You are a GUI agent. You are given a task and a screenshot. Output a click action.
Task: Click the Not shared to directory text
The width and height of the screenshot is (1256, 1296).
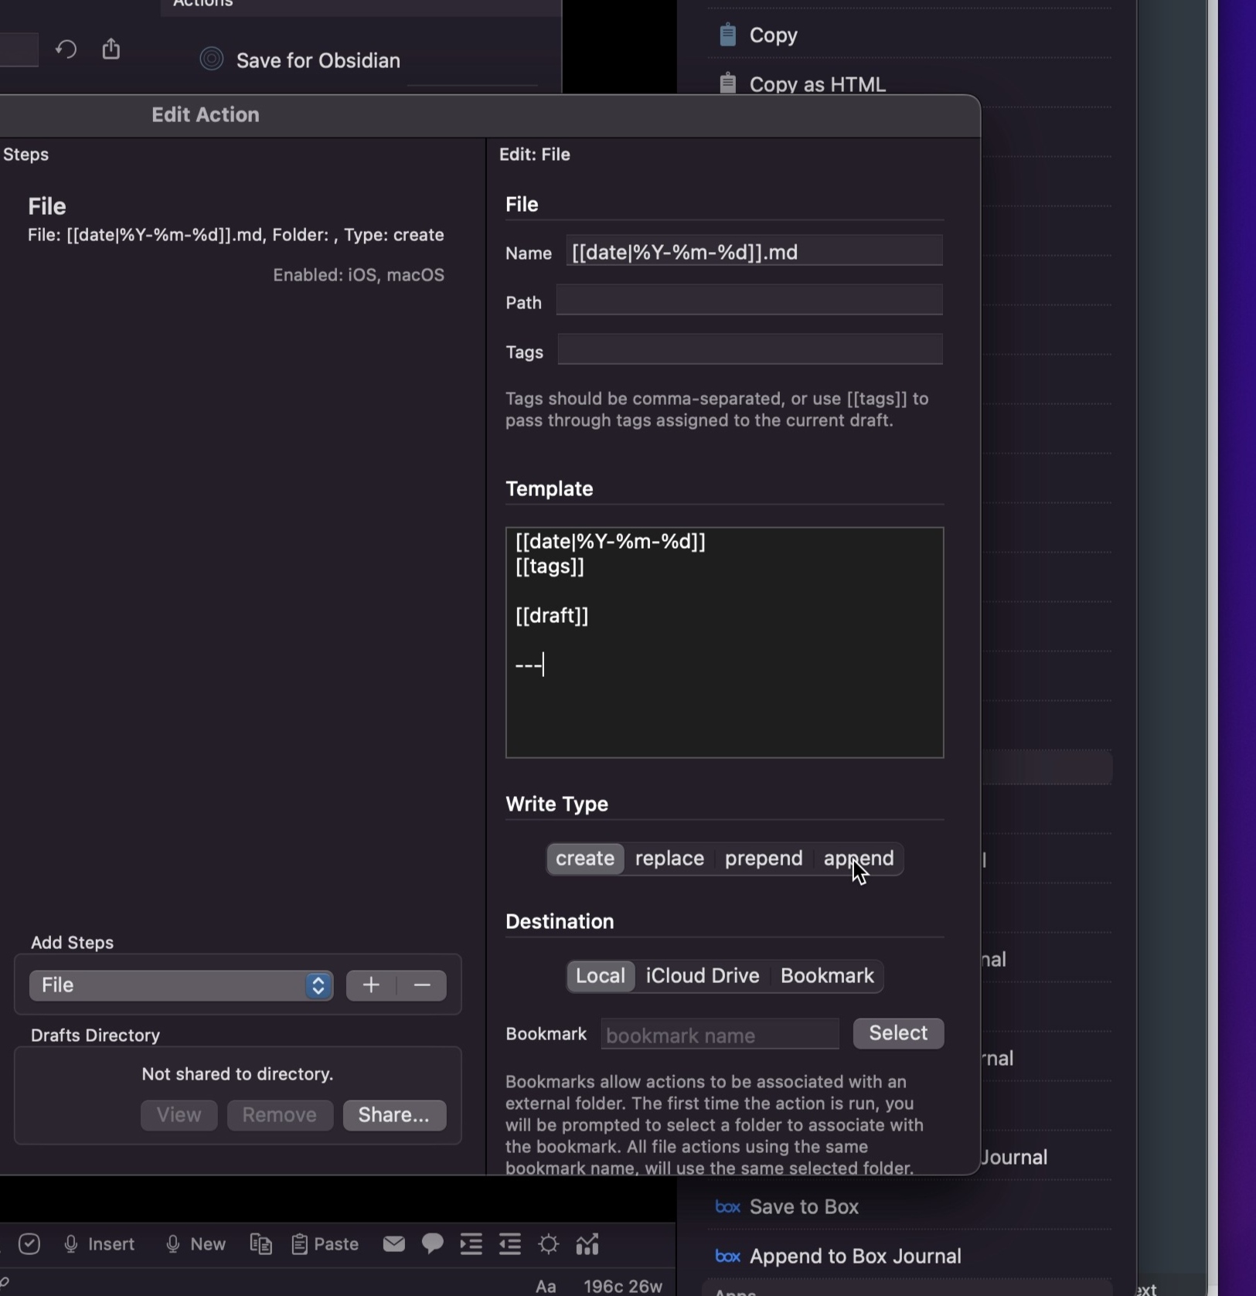point(237,1074)
